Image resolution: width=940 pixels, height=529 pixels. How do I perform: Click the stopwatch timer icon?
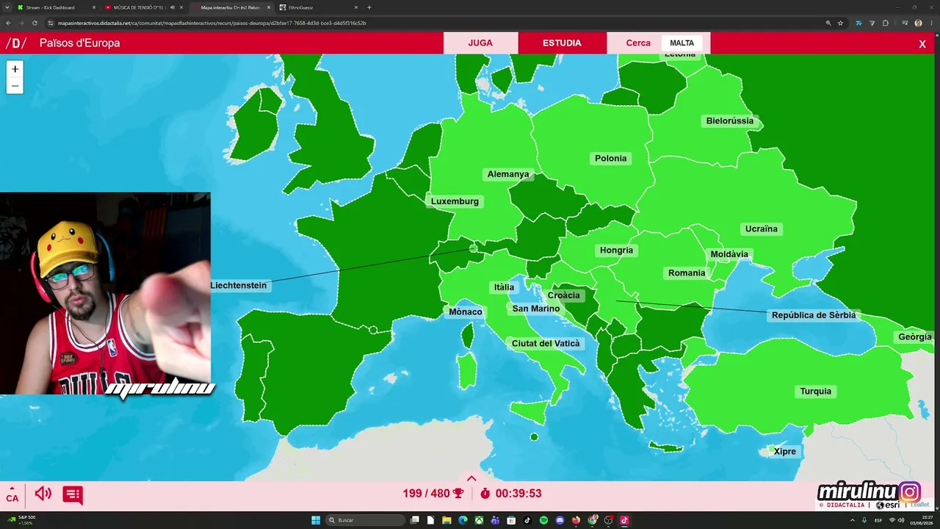point(485,494)
